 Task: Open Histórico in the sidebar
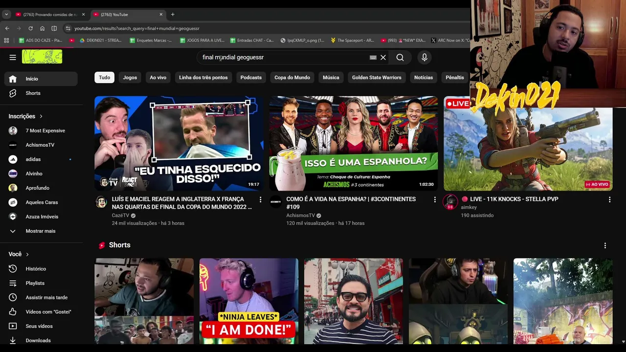click(x=41, y=269)
